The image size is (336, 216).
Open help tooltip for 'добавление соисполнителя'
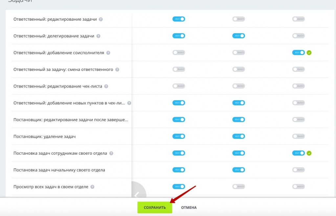coord(108,53)
